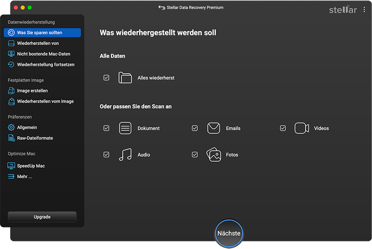This screenshot has width=372, height=249.
Task: Select Wiederherstellen von in the sidebar
Action: click(38, 43)
